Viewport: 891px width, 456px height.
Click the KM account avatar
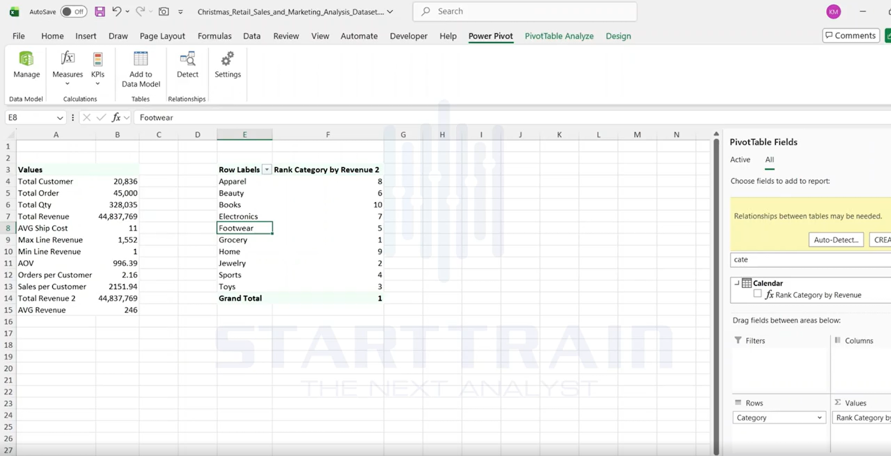click(x=833, y=11)
